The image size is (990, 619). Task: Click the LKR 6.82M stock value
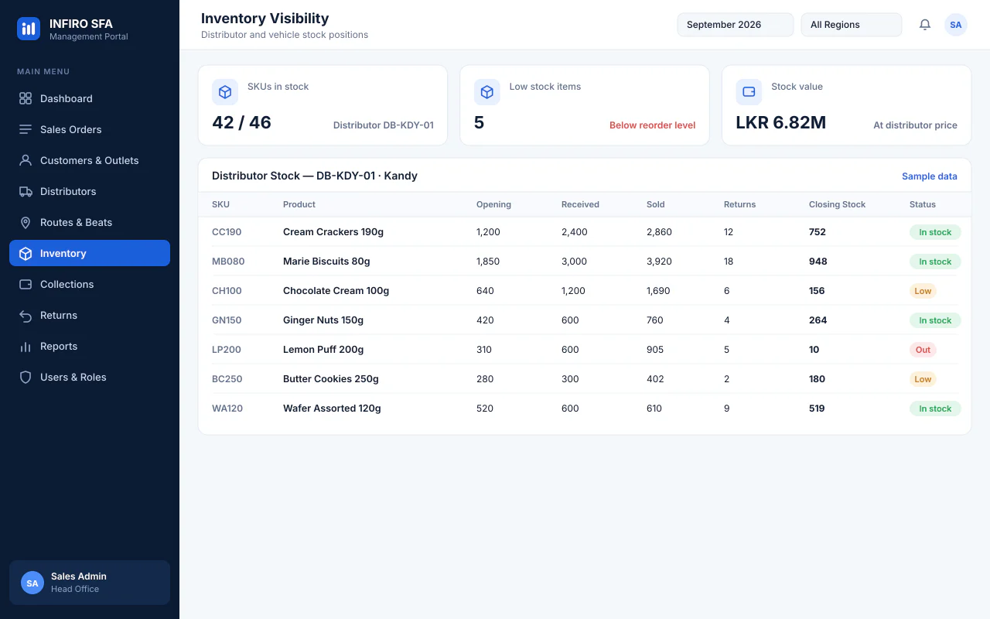[780, 122]
